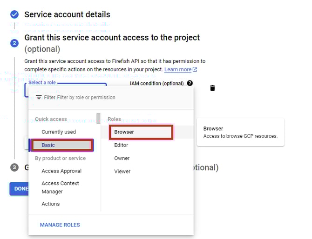Click the MANAGE ROLES button
The width and height of the screenshot is (312, 239).
click(x=60, y=225)
